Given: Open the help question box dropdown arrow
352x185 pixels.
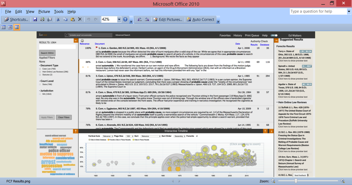Looking at the screenshot, I should (349, 12).
